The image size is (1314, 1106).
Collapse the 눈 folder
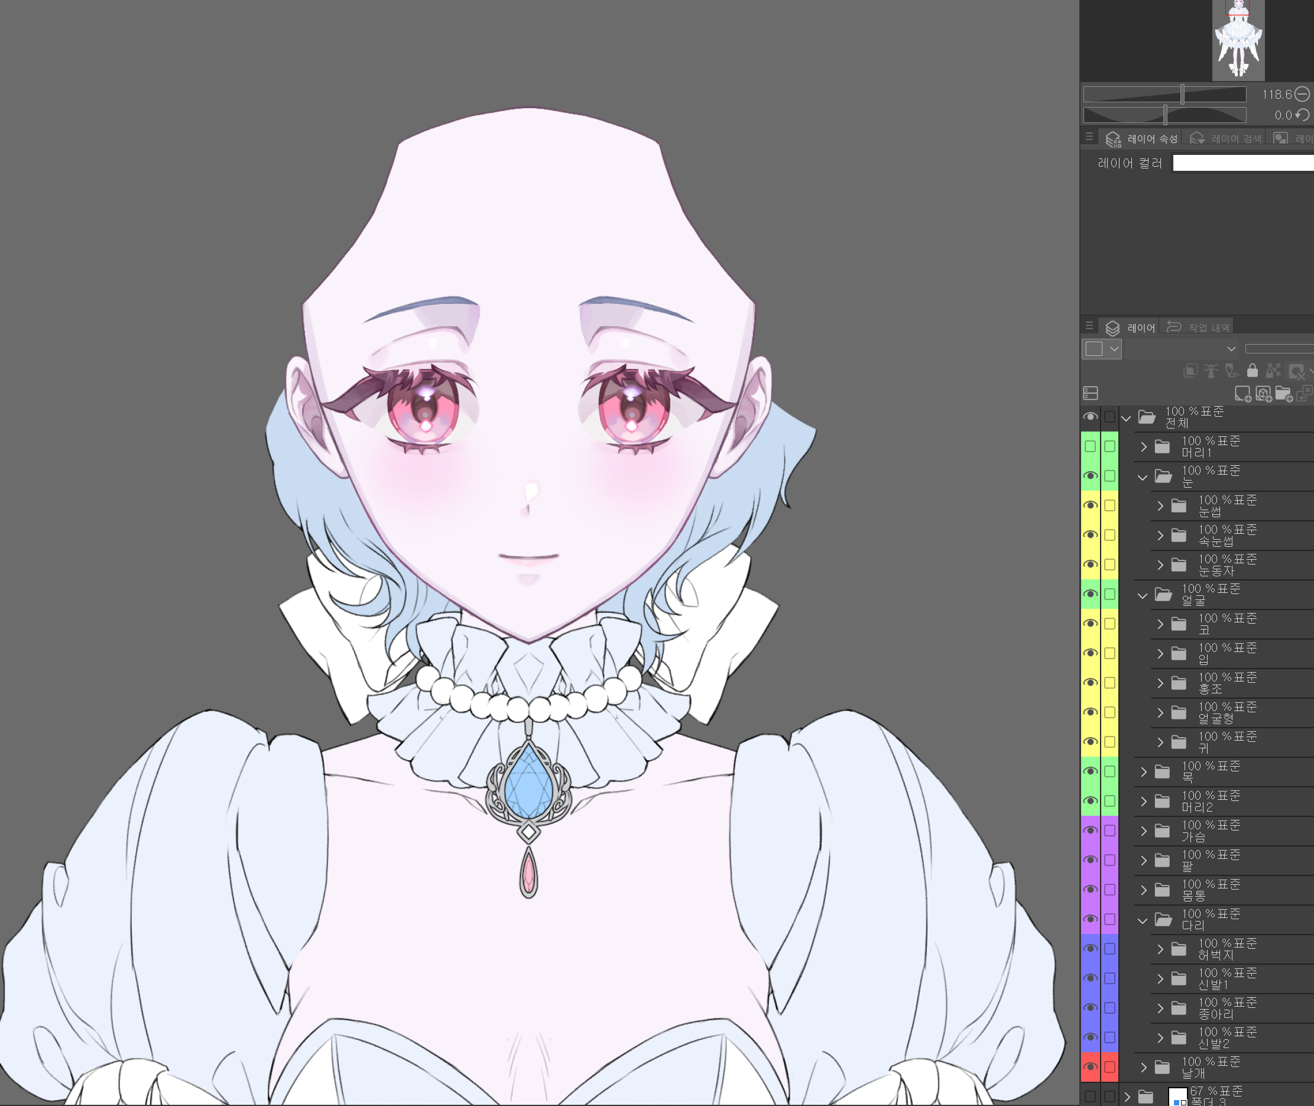(1142, 477)
